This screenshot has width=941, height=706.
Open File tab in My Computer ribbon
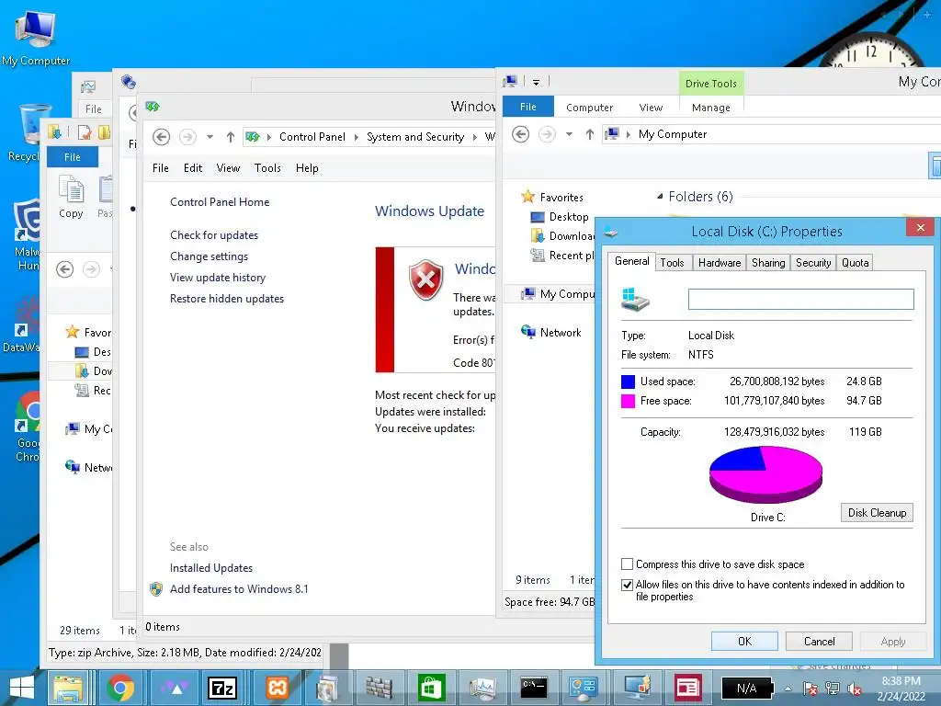coord(528,107)
